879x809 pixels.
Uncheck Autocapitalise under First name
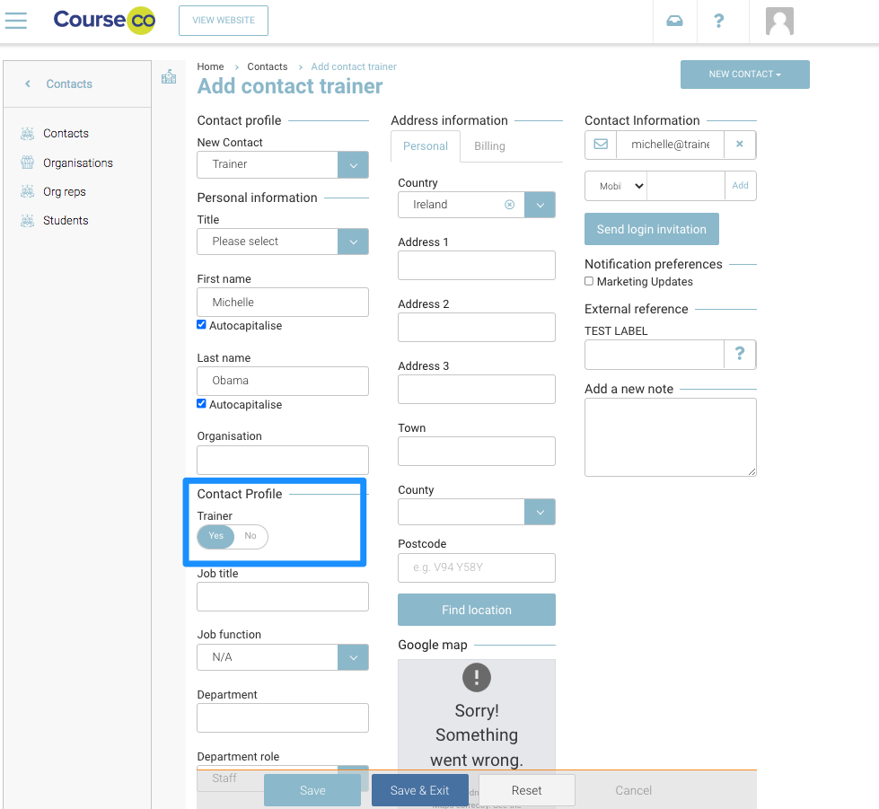pos(202,325)
